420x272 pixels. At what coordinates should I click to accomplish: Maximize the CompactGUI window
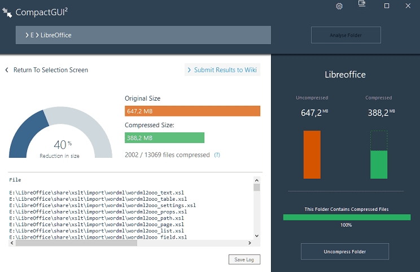click(387, 6)
